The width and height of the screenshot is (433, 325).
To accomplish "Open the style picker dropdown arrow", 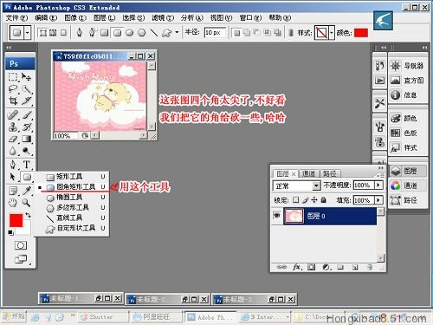I will [x=332, y=33].
